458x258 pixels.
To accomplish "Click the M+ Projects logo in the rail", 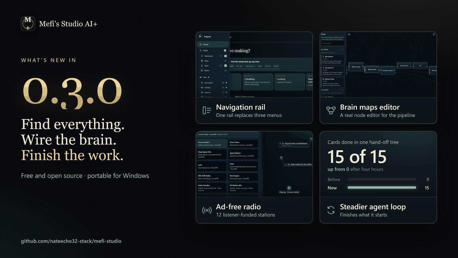I will 200,37.
